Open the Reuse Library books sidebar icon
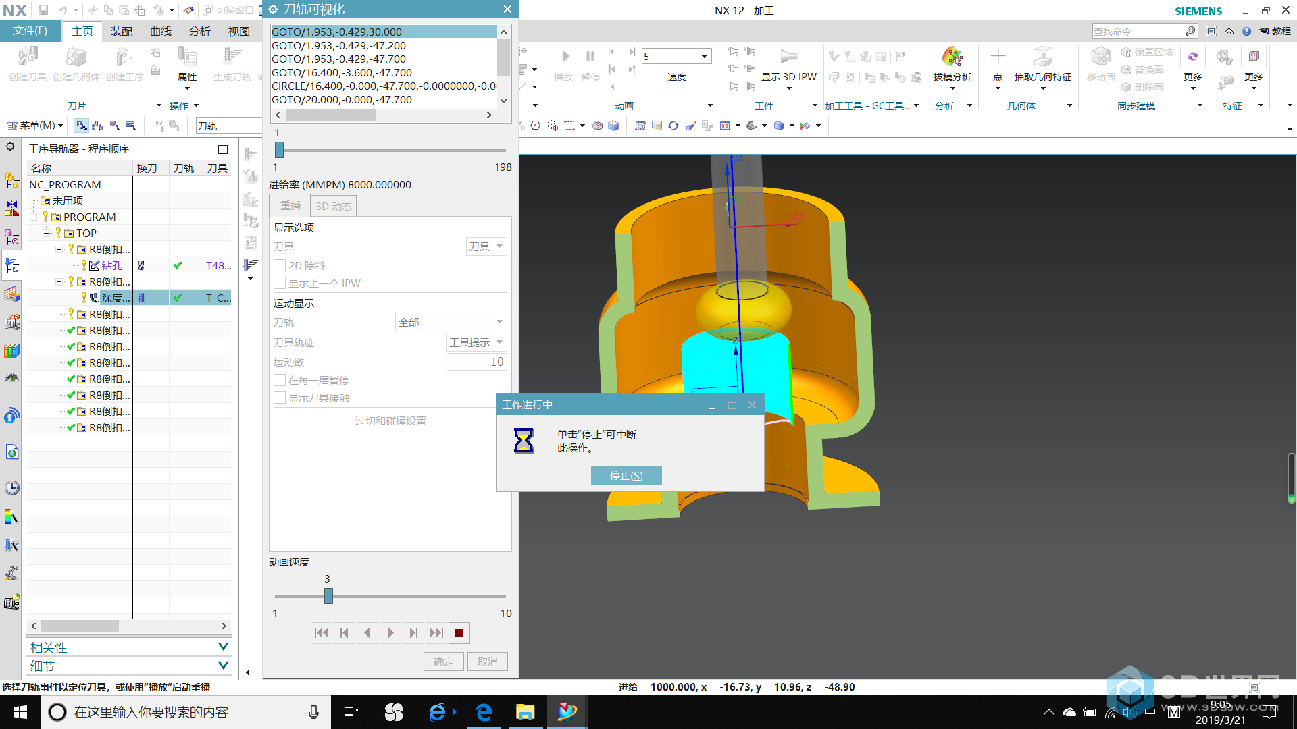1297x729 pixels. click(11, 350)
